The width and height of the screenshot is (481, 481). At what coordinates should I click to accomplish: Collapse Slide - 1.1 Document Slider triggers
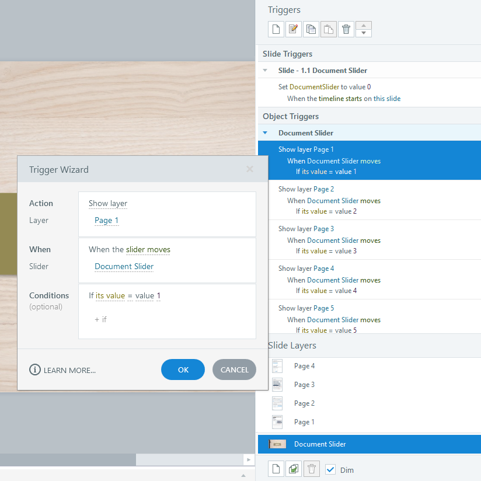(x=266, y=70)
